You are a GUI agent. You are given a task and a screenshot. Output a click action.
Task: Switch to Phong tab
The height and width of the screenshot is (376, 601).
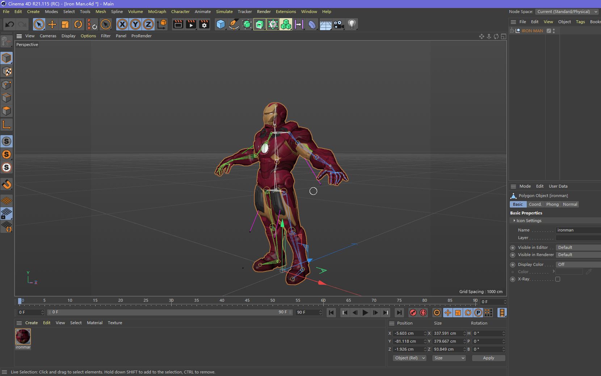tap(552, 204)
